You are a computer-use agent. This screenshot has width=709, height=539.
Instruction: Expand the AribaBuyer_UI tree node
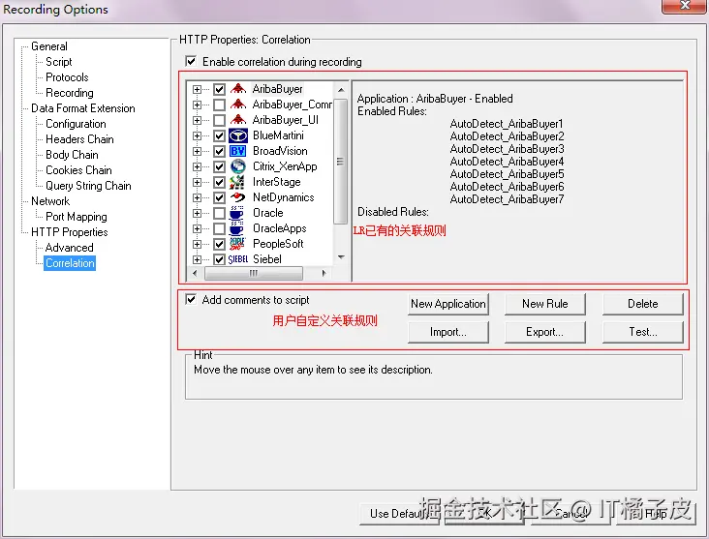tap(197, 120)
